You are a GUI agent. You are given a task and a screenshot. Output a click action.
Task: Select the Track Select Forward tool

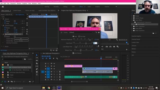click(37, 58)
